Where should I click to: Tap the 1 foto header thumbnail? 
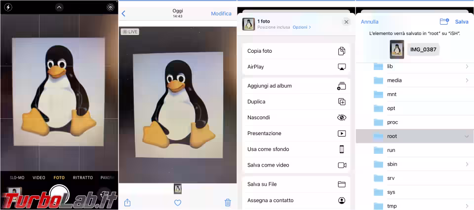coord(248,24)
